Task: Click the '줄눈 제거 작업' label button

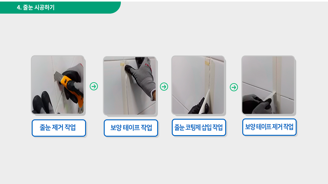Action: pyautogui.click(x=59, y=128)
